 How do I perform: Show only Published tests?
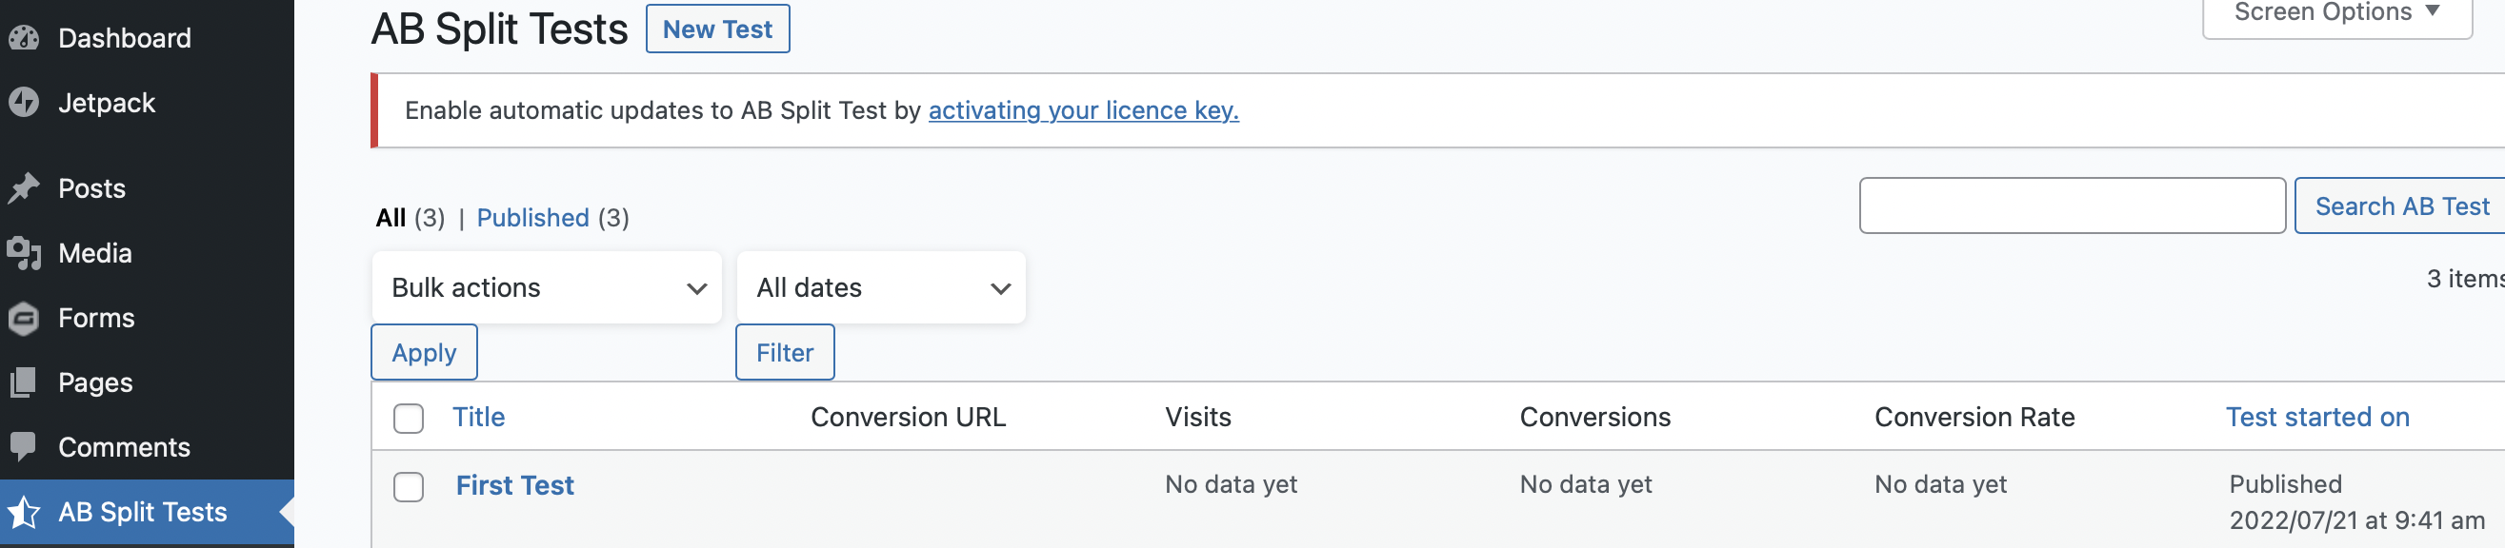(x=531, y=218)
